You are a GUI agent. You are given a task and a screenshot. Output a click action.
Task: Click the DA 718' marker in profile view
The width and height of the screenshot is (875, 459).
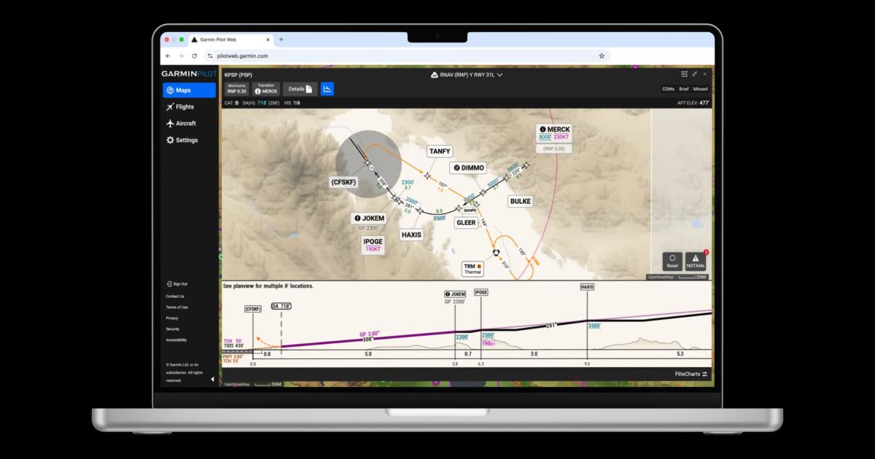point(281,307)
